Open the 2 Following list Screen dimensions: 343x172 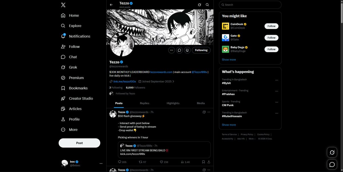(x=116, y=88)
